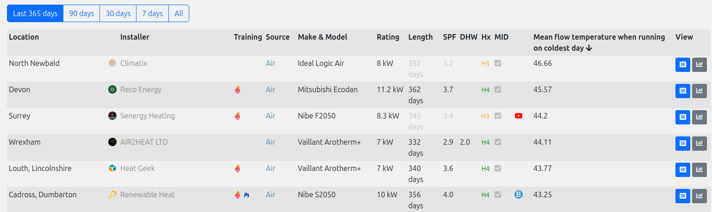Toggle MID checkbox for Cadross, Dumbarton
This screenshot has width=712, height=212.
[x=498, y=195]
